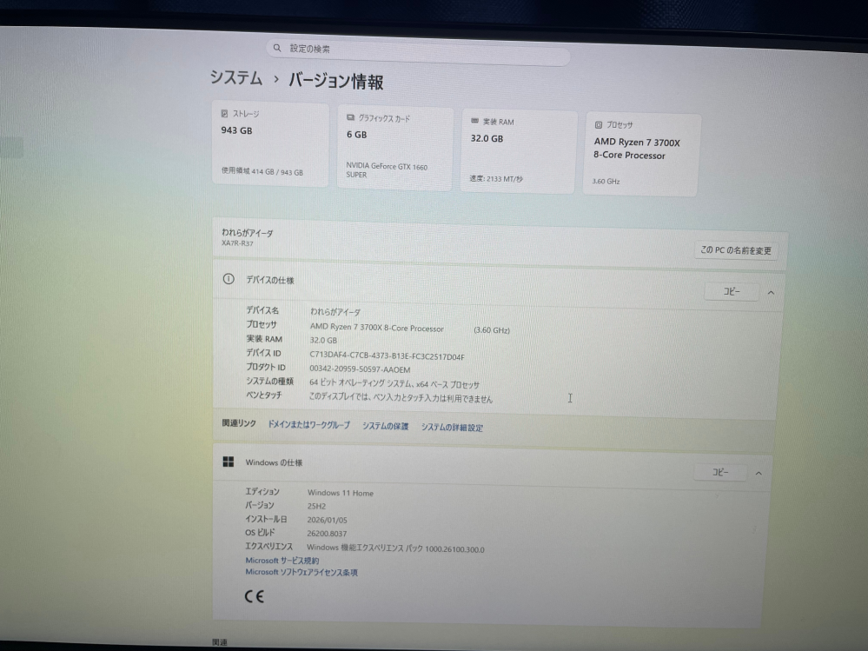The image size is (868, 651).
Task: Open Microsoft サービス規約 link
Action: click(x=282, y=561)
